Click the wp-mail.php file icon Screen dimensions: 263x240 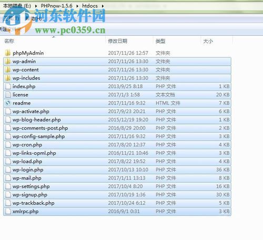[x=8, y=178]
